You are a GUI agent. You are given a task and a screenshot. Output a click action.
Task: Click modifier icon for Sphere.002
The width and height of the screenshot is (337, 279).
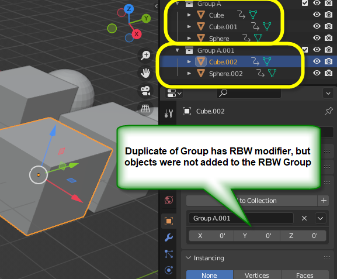click(260, 73)
